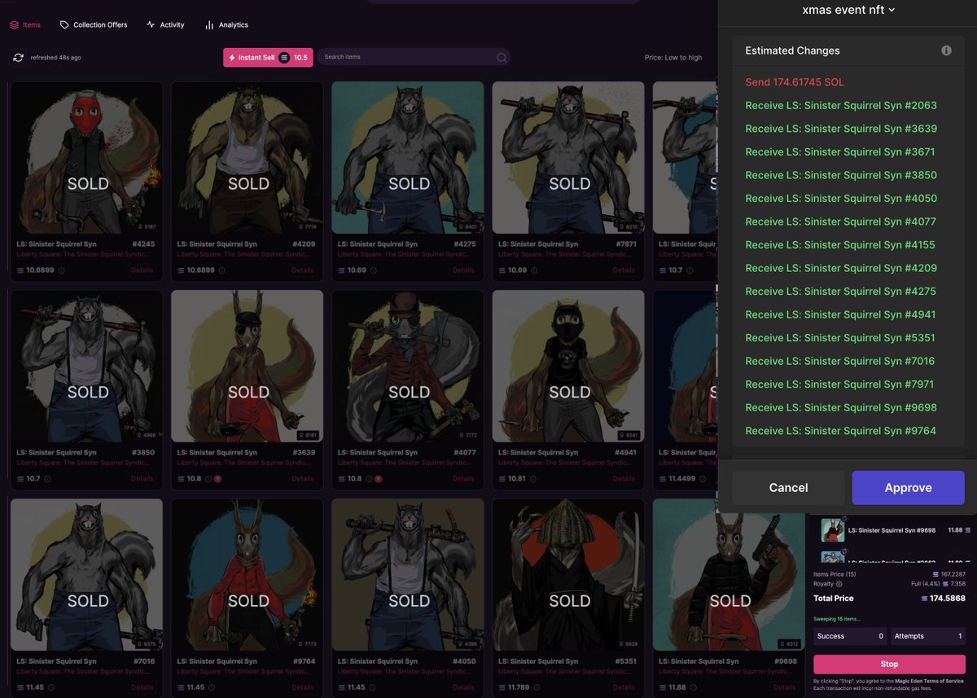
Task: Click Details on squirrel #5351
Action: point(624,687)
